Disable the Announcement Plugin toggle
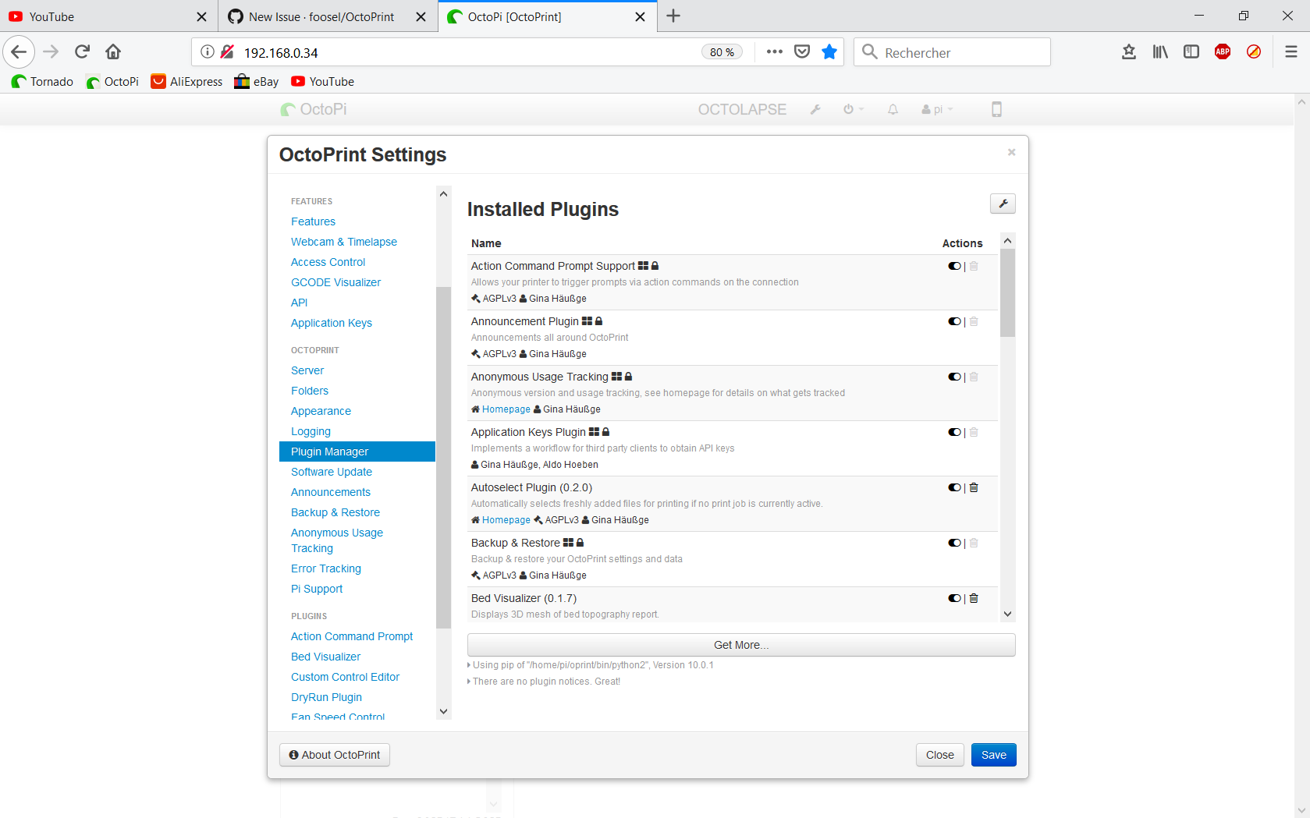The width and height of the screenshot is (1310, 818). (x=953, y=320)
